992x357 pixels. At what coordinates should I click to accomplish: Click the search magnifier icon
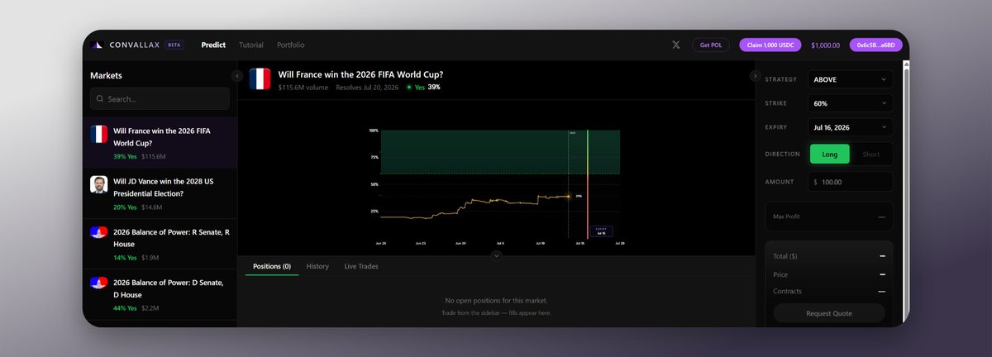pyautogui.click(x=100, y=99)
